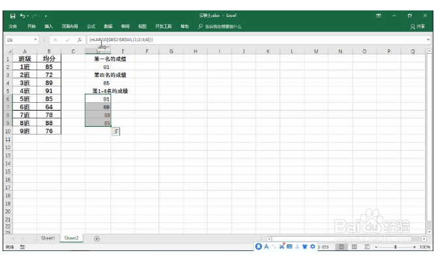Switch to the 插入 (Insert) ribbon tab
This screenshot has width=436, height=255.
(49, 26)
